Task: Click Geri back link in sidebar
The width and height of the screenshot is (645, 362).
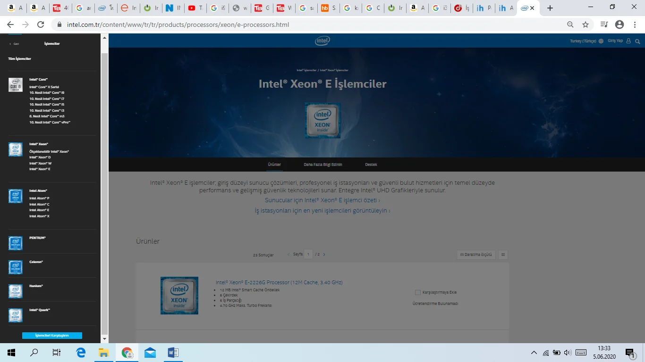Action: click(x=15, y=43)
